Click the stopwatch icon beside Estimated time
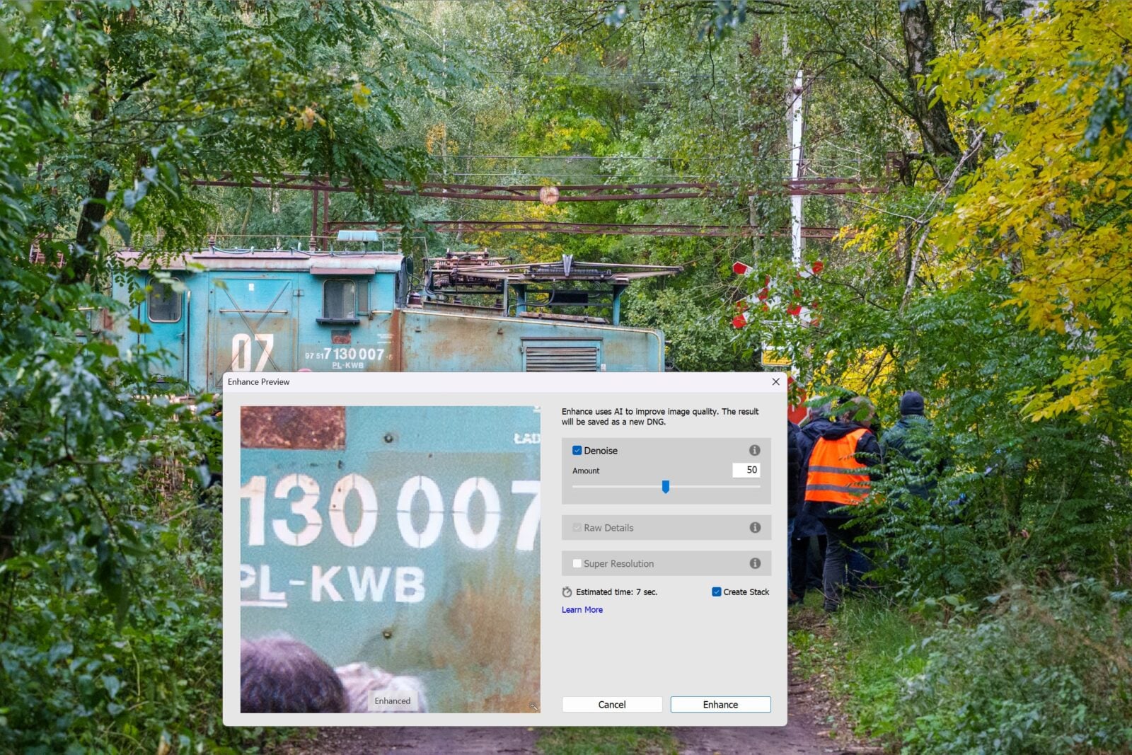 (567, 592)
